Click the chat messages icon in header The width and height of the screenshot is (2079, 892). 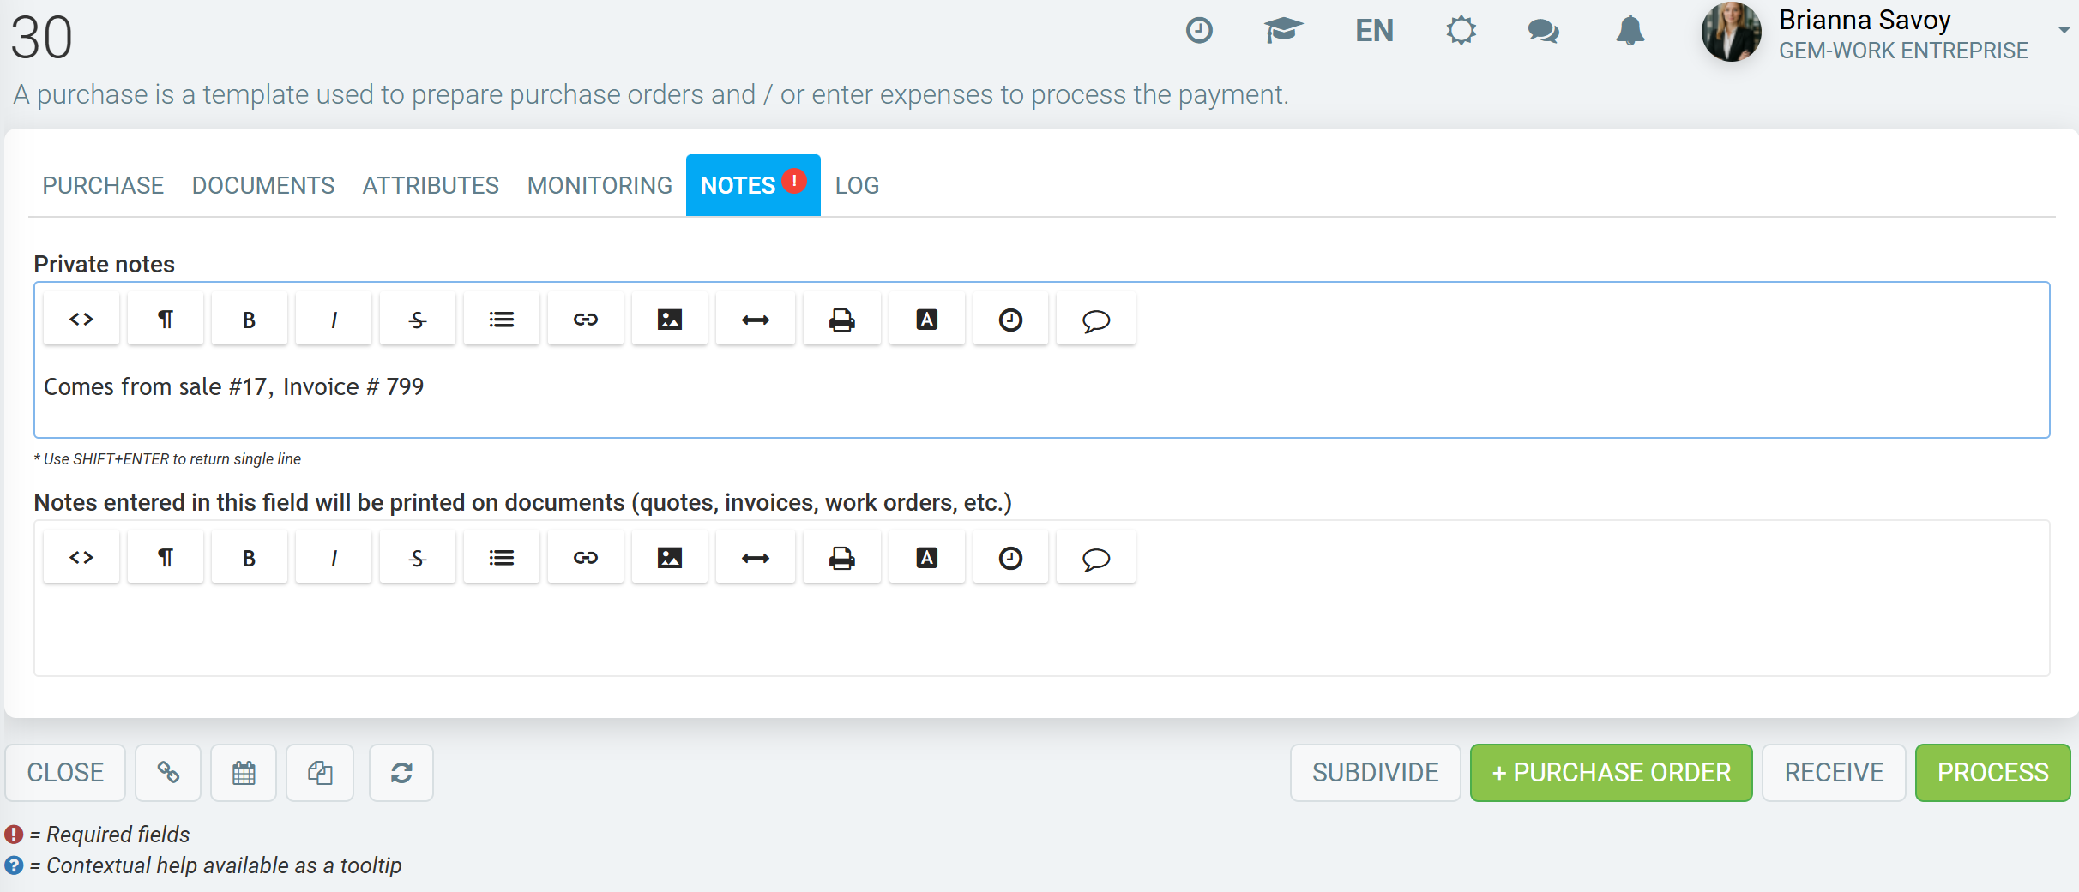click(x=1543, y=32)
